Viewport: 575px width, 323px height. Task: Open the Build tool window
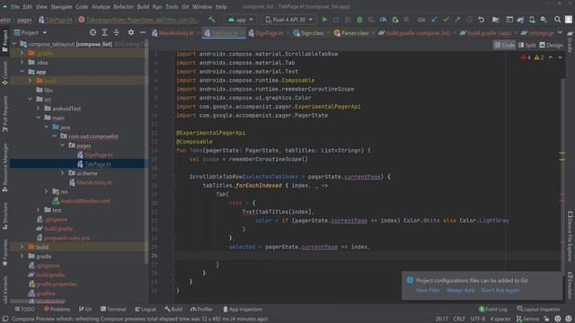(x=173, y=309)
